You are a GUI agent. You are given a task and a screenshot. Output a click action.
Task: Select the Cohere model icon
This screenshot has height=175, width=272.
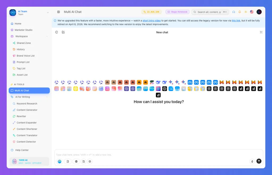[152, 82]
